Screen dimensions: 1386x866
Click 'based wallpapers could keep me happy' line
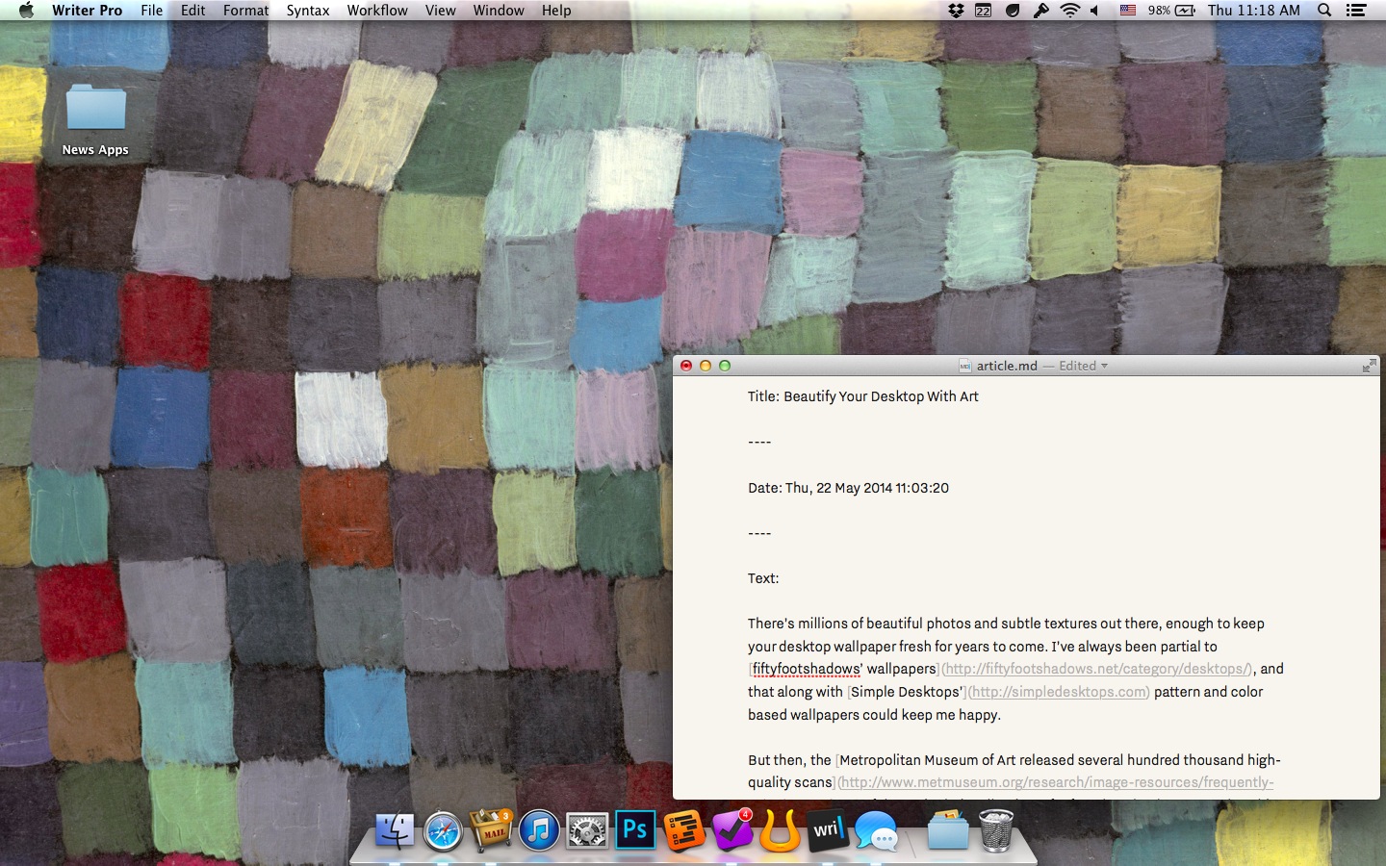874,715
